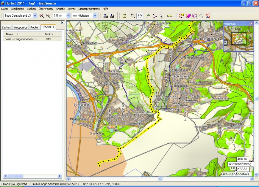Screen dimensions: 259x187
Task: Click the map scroll down arrow
Action: point(256,174)
